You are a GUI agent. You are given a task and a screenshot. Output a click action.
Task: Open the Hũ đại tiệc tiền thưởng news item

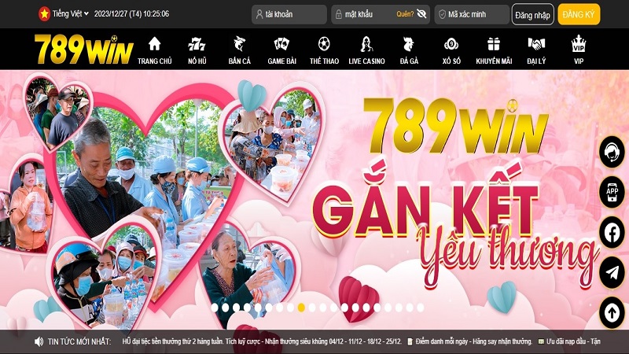click(x=262, y=341)
